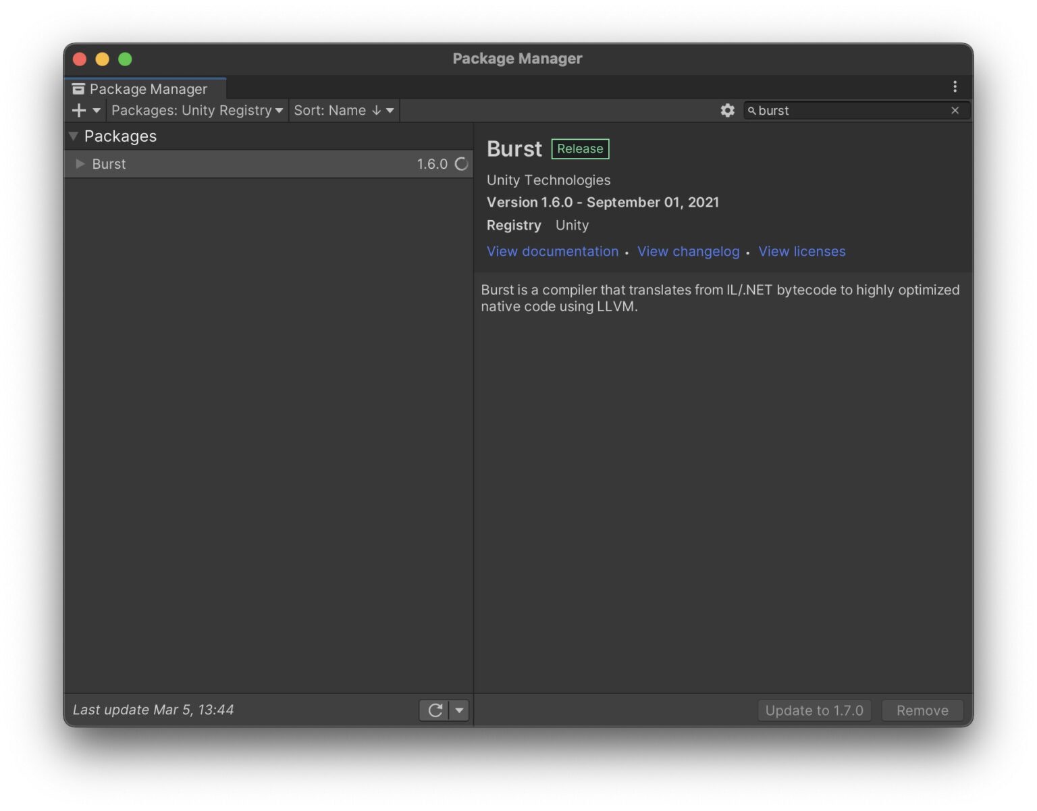The image size is (1037, 811).
Task: Expand the Burst package versions arrow
Action: coord(80,164)
